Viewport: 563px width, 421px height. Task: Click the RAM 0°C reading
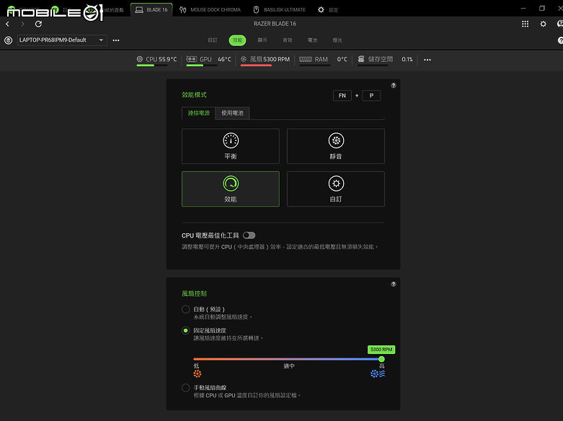point(331,59)
